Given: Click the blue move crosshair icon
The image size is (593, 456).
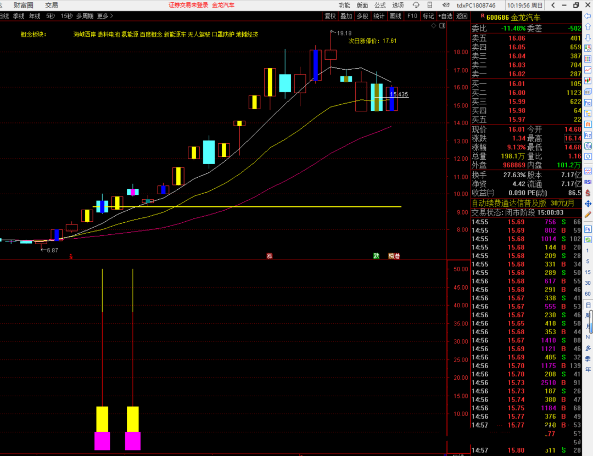Looking at the screenshot, I should pyautogui.click(x=588, y=203).
